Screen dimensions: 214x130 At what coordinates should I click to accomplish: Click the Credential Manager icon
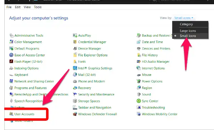75,42
